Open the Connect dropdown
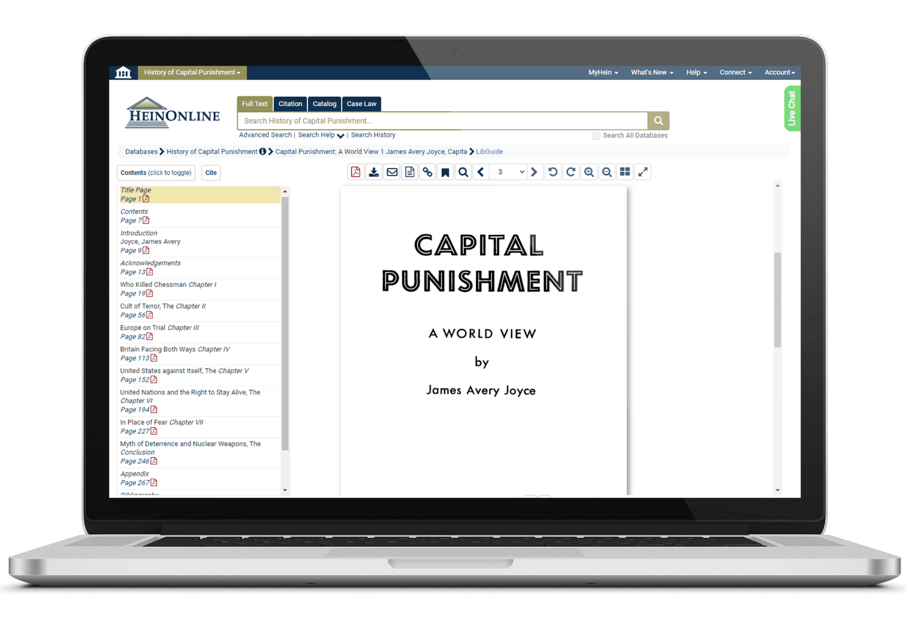Screen dimensions: 906x629 point(736,72)
